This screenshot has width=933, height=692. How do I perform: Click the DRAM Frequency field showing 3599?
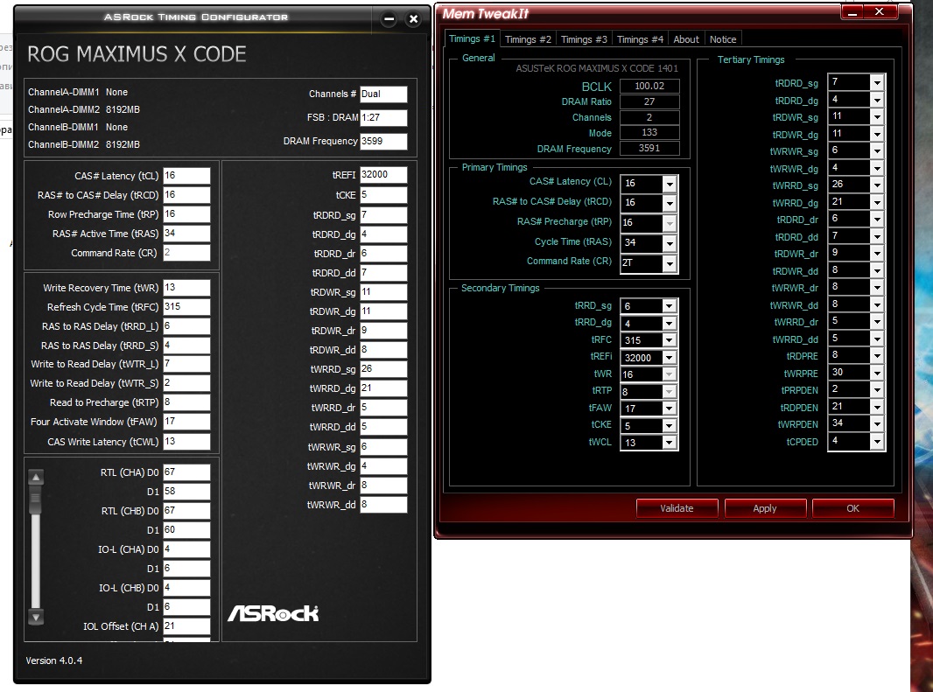coord(383,141)
